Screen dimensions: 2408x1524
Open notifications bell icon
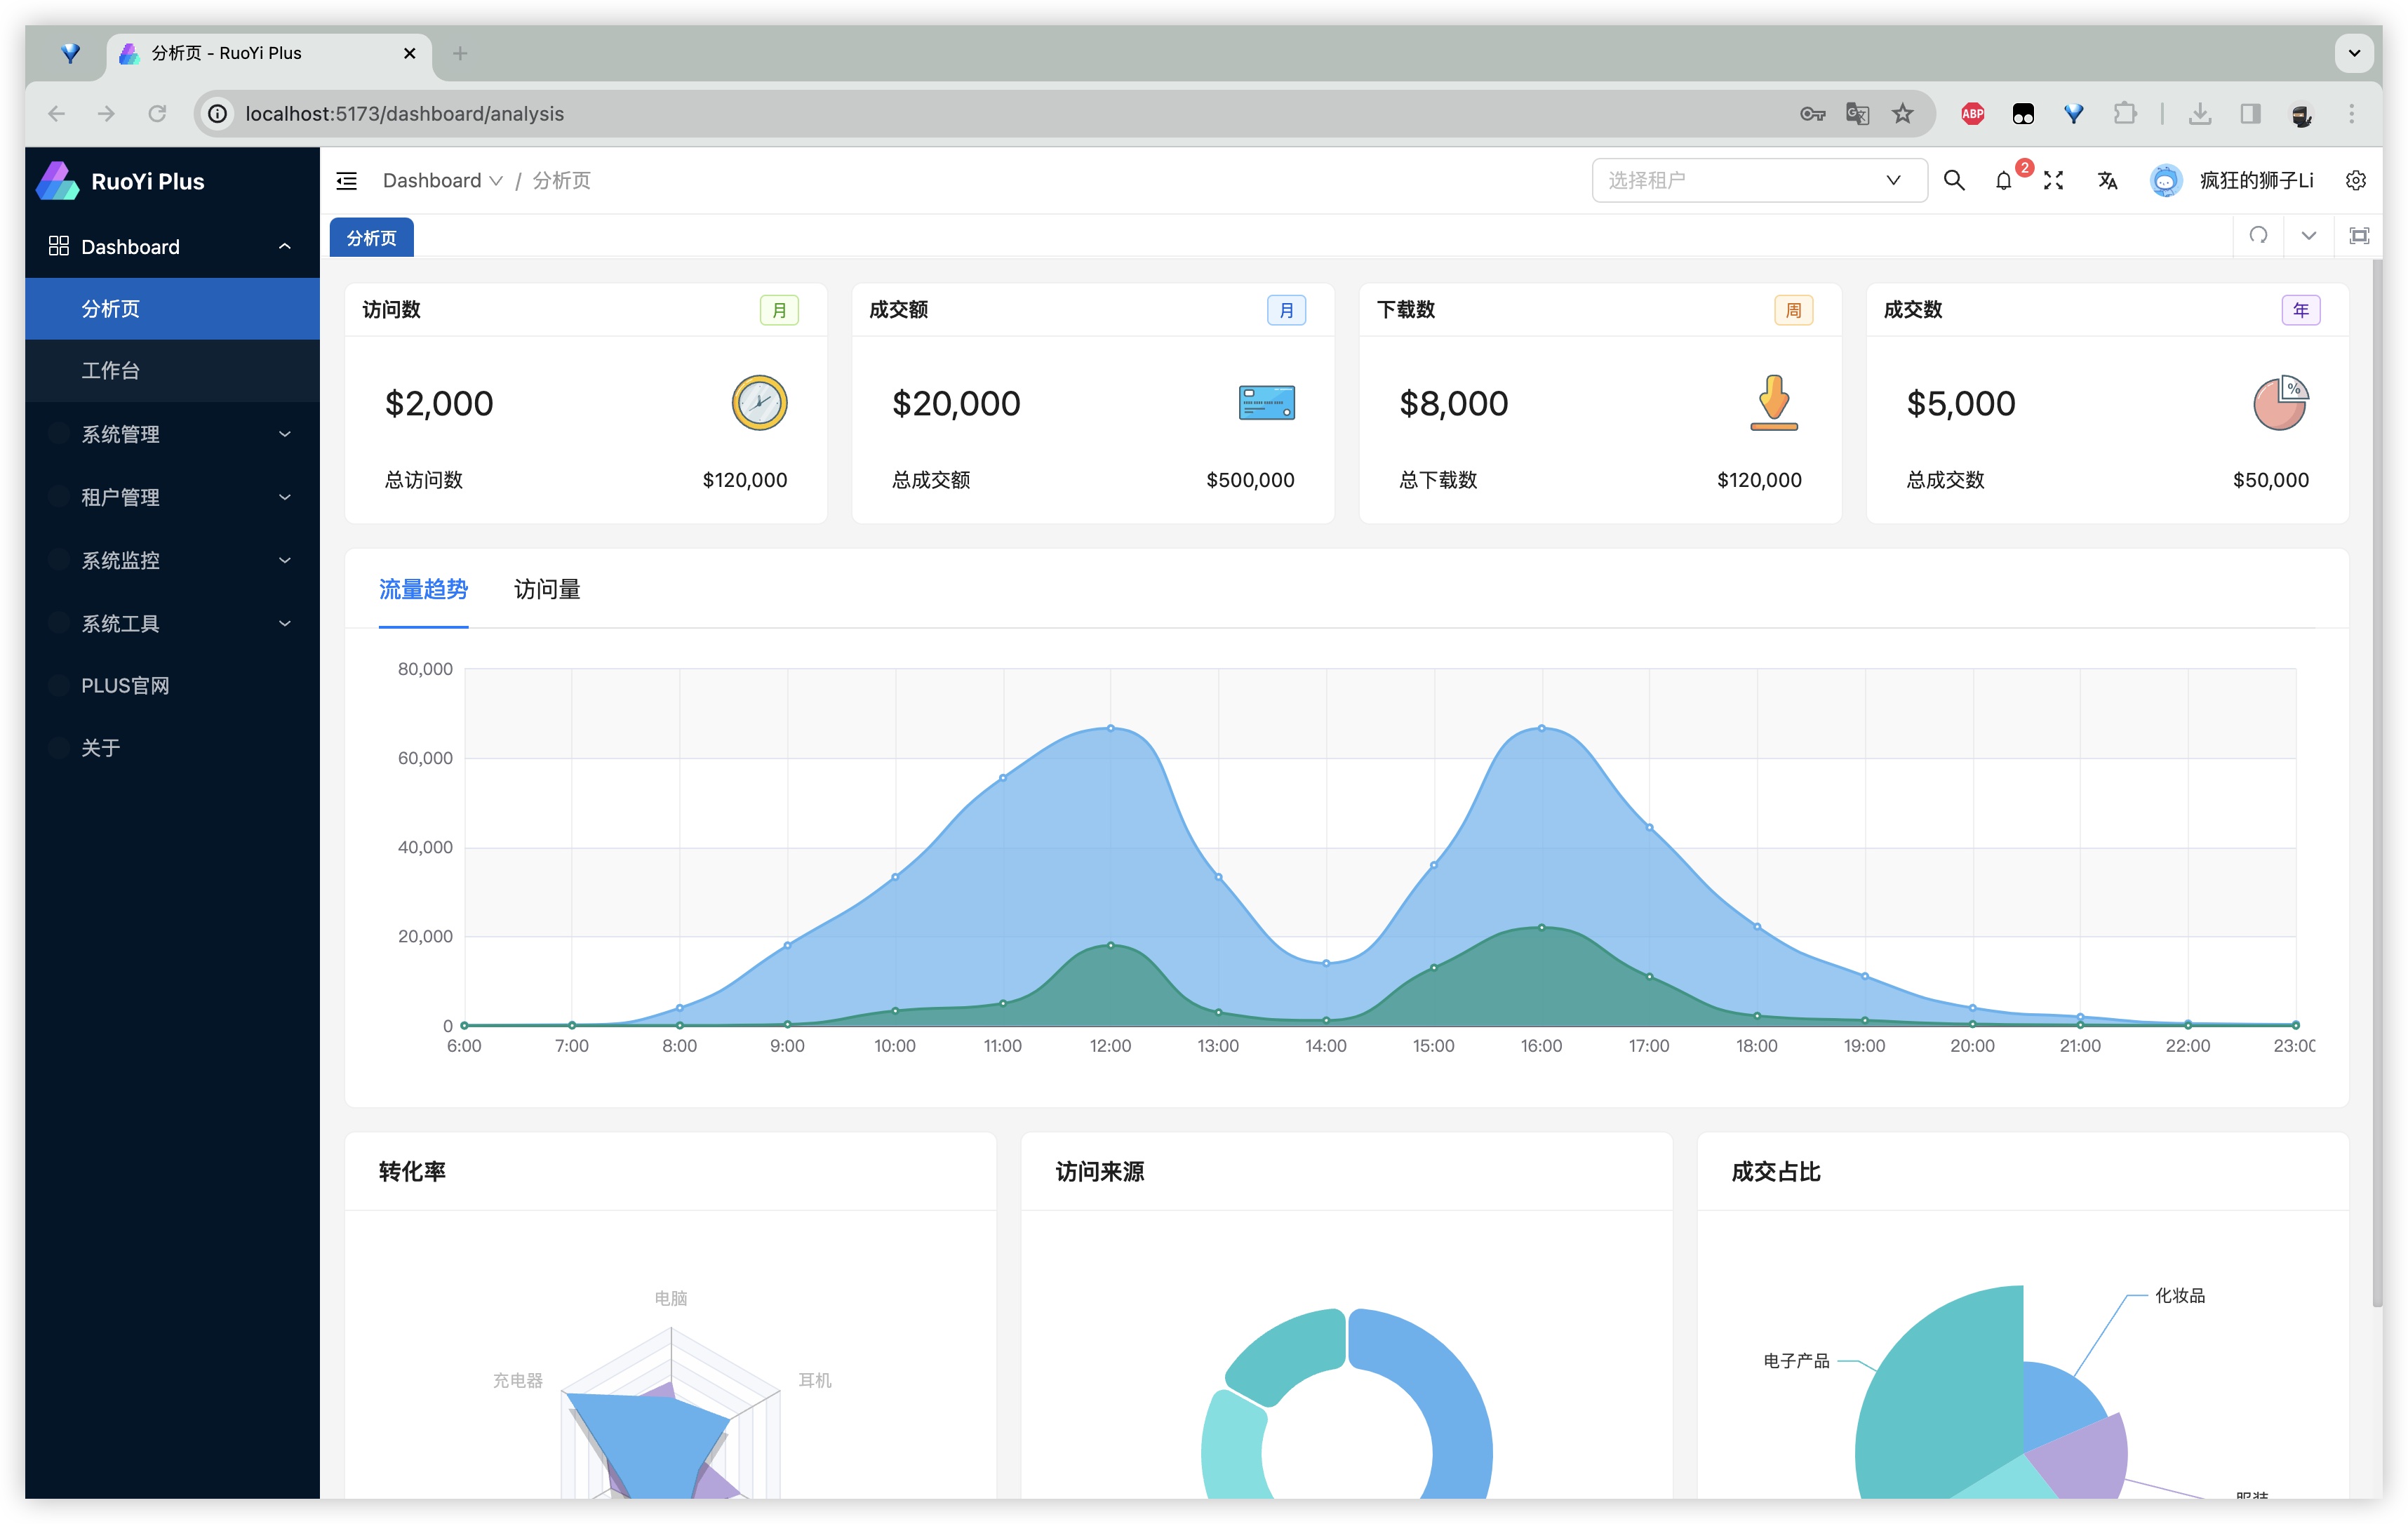(x=2003, y=181)
